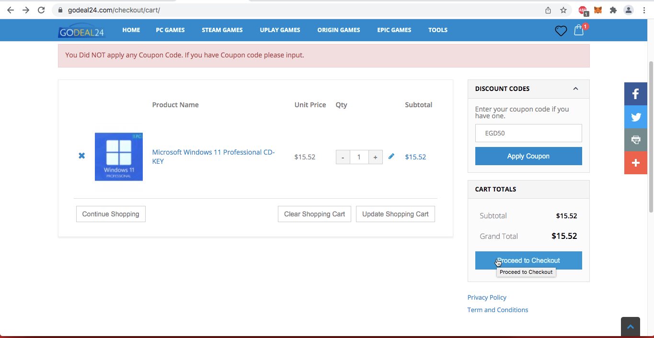Share on Twitter

tap(636, 117)
